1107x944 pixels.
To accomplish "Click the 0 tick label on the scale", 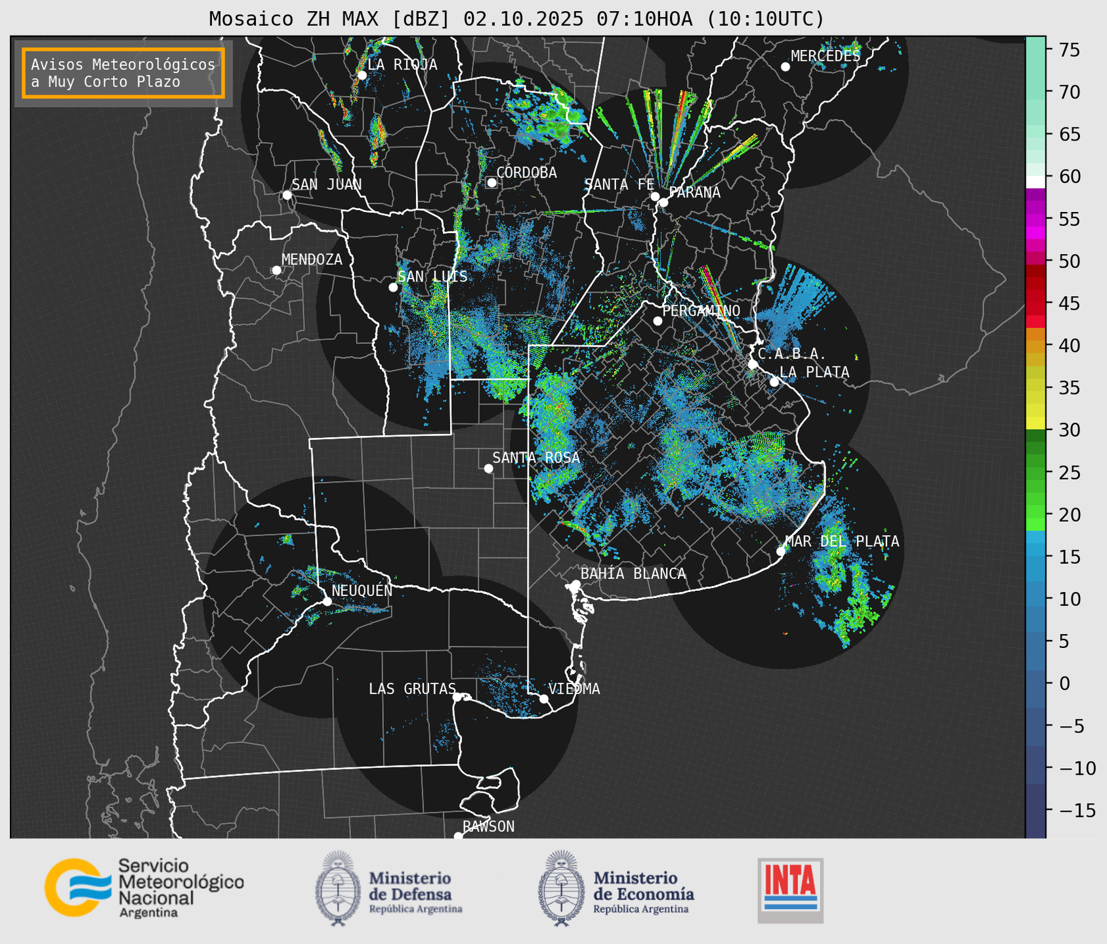I will point(1064,683).
